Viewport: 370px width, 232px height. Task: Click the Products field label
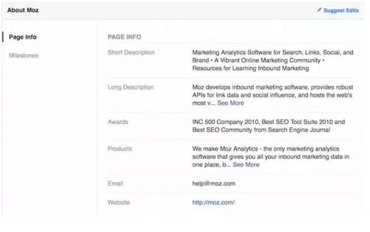[x=120, y=149]
